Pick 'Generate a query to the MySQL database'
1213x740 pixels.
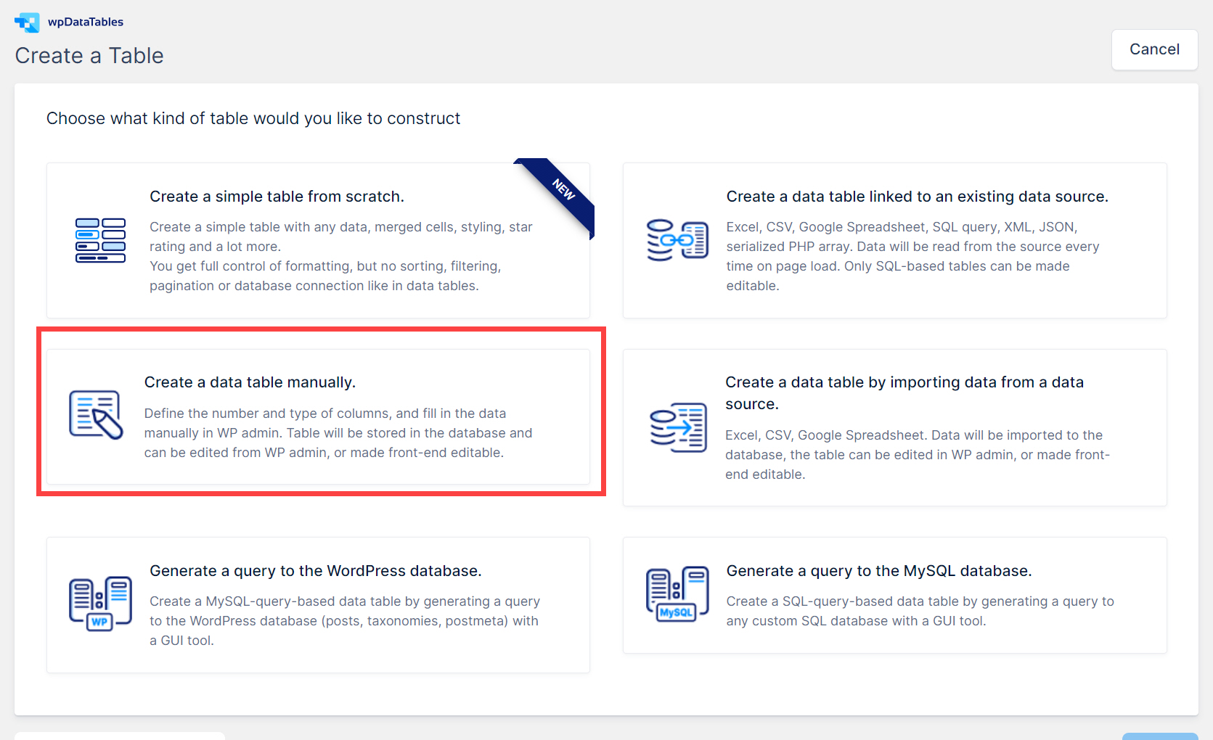click(x=879, y=571)
